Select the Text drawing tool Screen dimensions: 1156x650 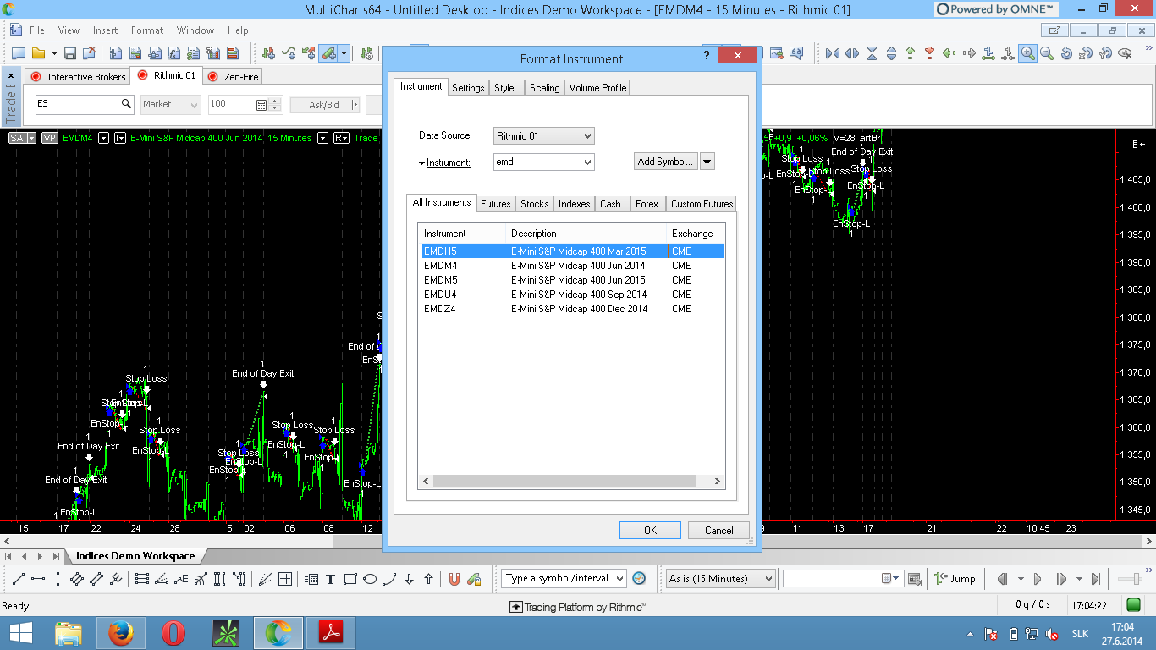pyautogui.click(x=330, y=579)
